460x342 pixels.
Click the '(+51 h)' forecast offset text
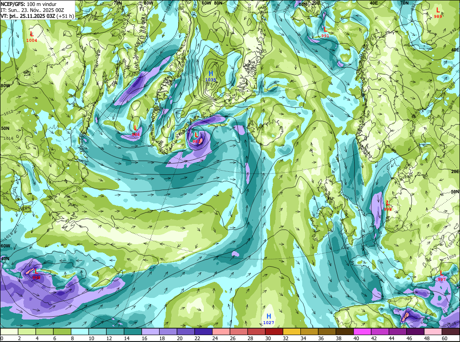pos(65,16)
